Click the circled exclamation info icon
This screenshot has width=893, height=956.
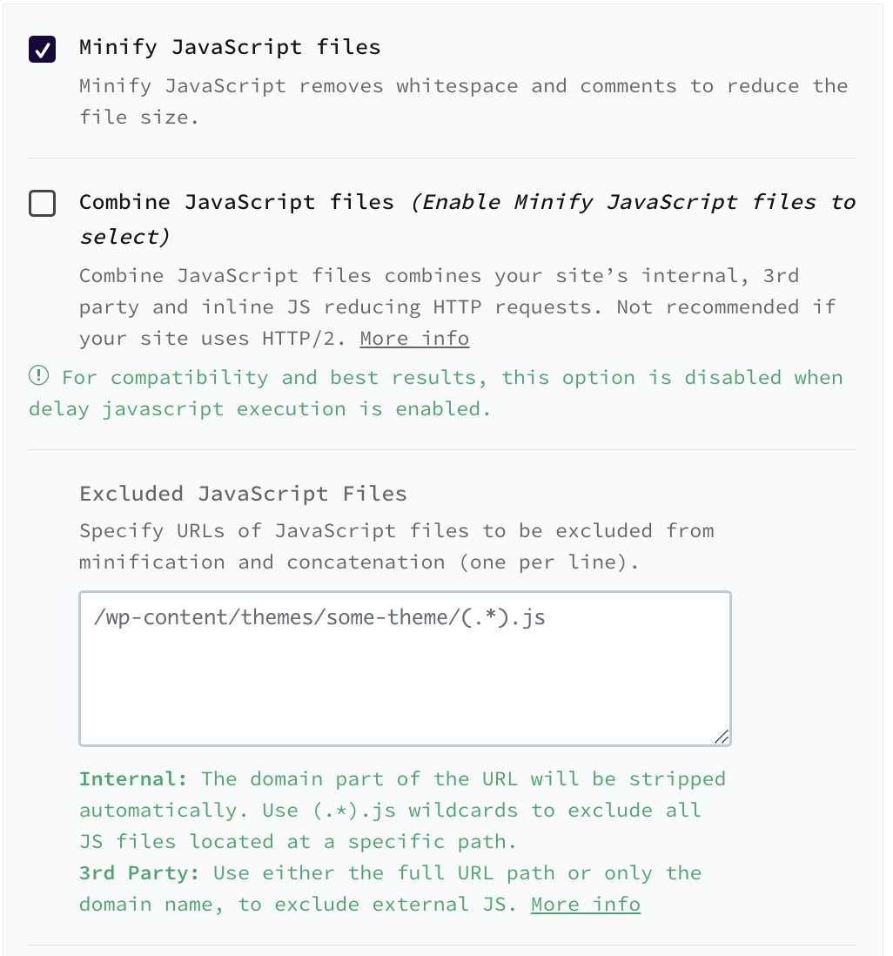tap(39, 376)
